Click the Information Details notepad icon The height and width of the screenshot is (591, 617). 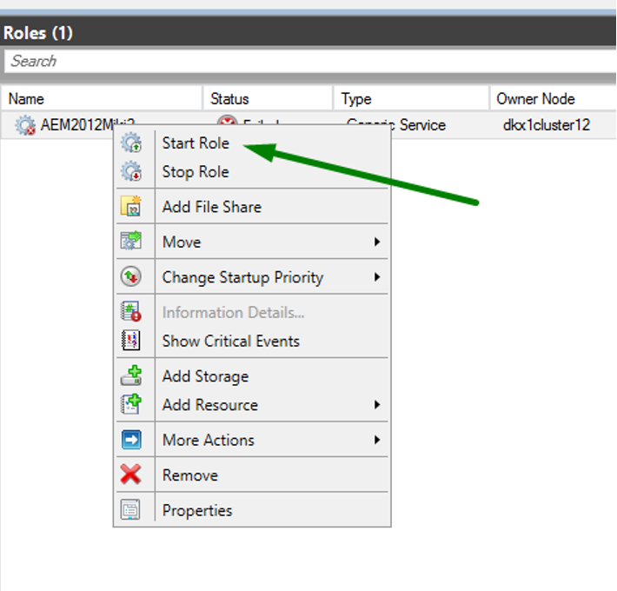pyautogui.click(x=131, y=311)
